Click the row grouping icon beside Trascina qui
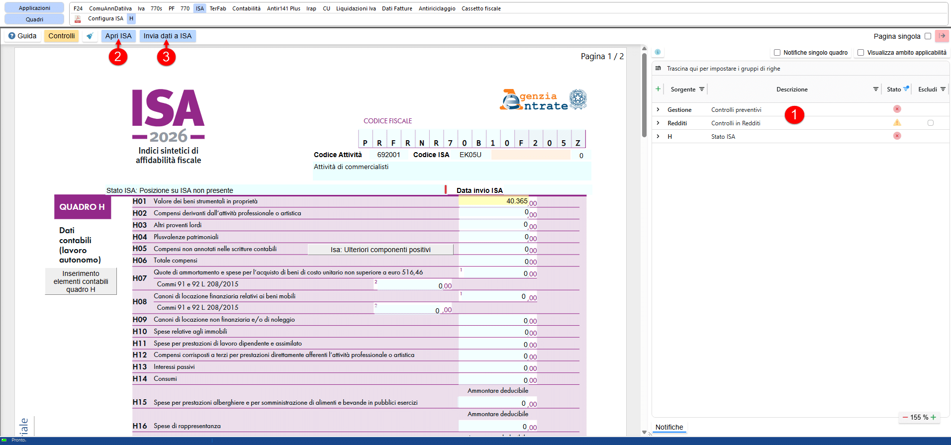The width and height of the screenshot is (951, 445). click(x=658, y=68)
